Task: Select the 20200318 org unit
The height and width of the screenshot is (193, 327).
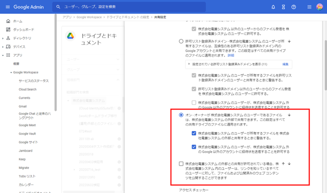Action: (86, 154)
